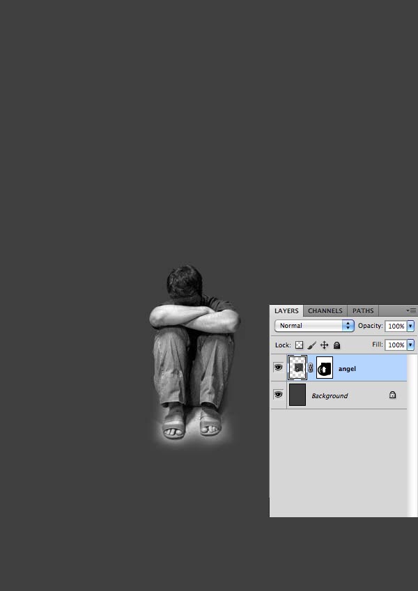This screenshot has height=591, width=418.
Task: Hide the angel layer with eye icon
Action: (x=278, y=368)
